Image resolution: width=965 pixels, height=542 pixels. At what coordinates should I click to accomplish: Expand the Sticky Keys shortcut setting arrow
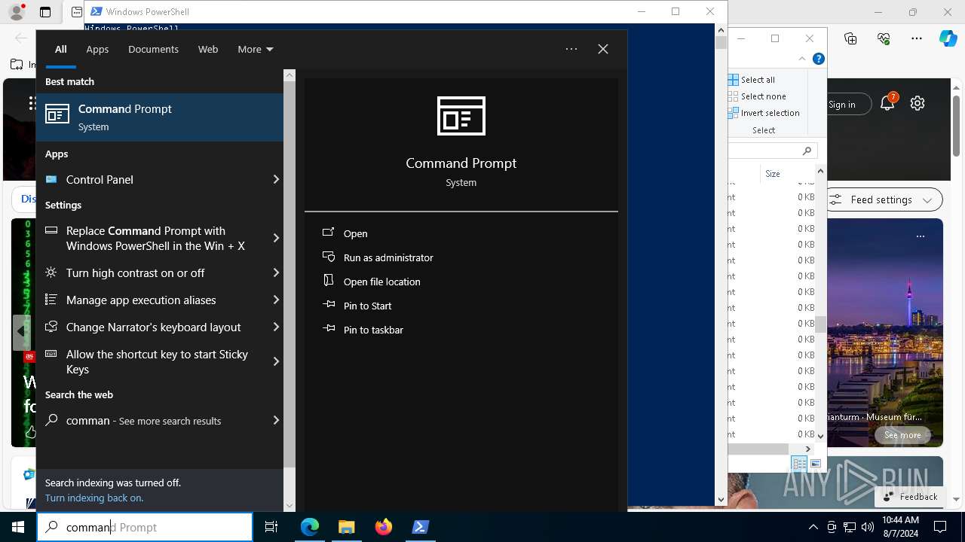tap(276, 361)
